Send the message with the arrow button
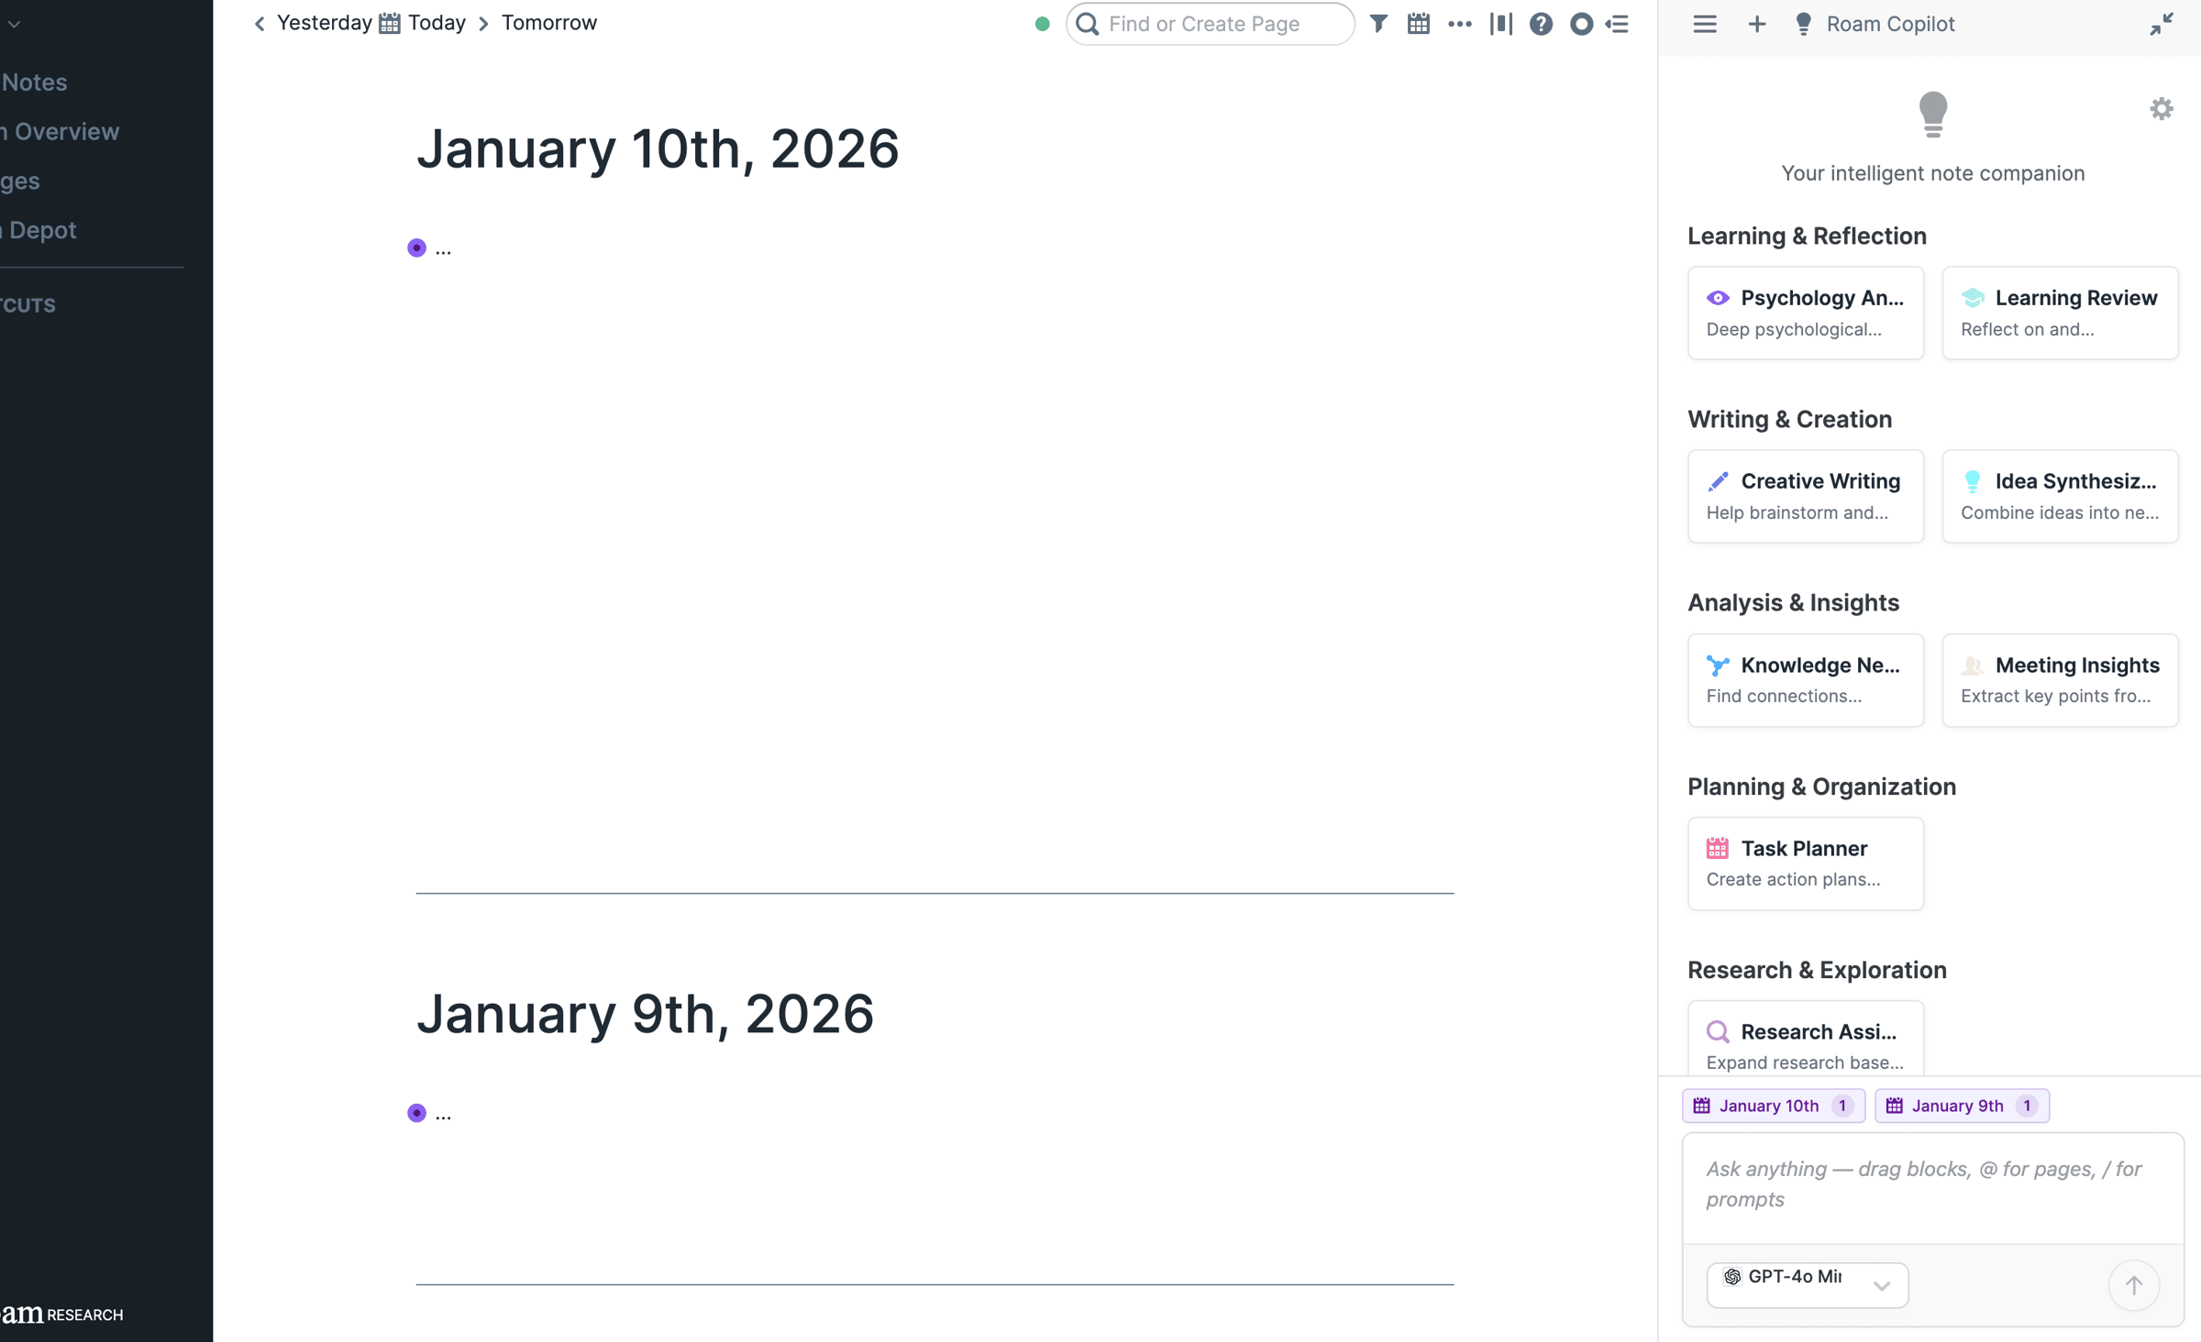 (2133, 1285)
